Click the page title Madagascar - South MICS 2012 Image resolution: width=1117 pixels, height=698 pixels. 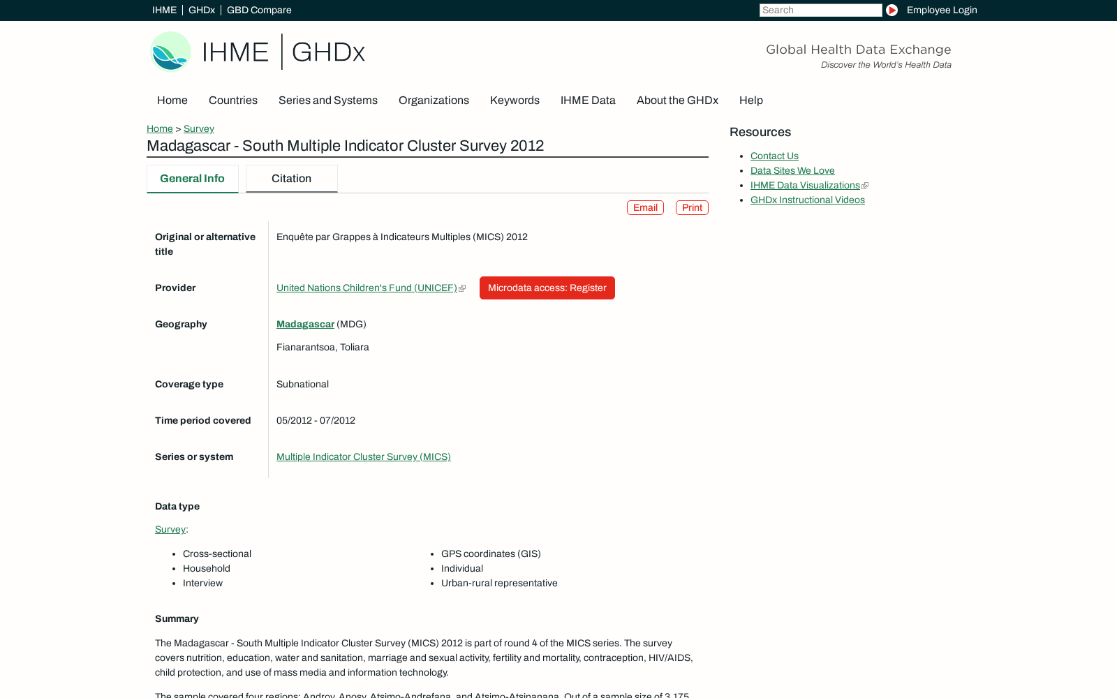345,146
